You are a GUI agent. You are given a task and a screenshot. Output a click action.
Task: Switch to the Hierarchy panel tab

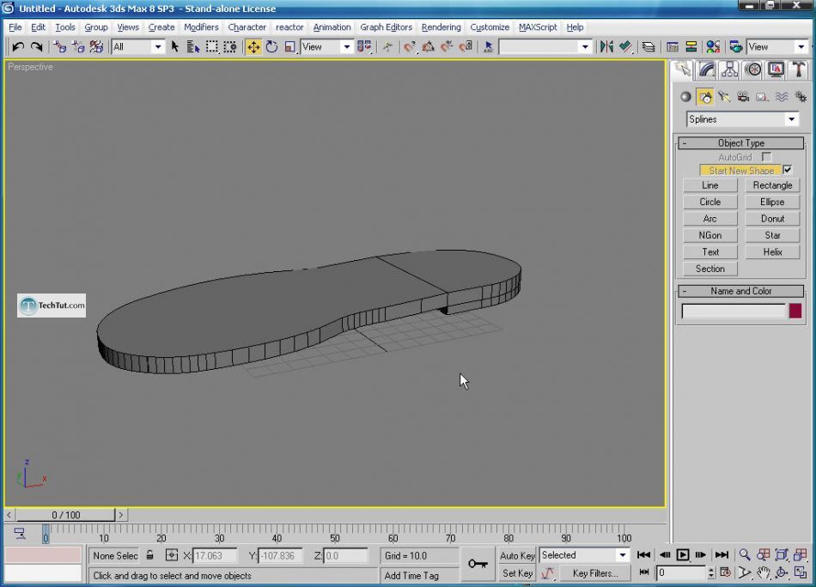coord(729,70)
